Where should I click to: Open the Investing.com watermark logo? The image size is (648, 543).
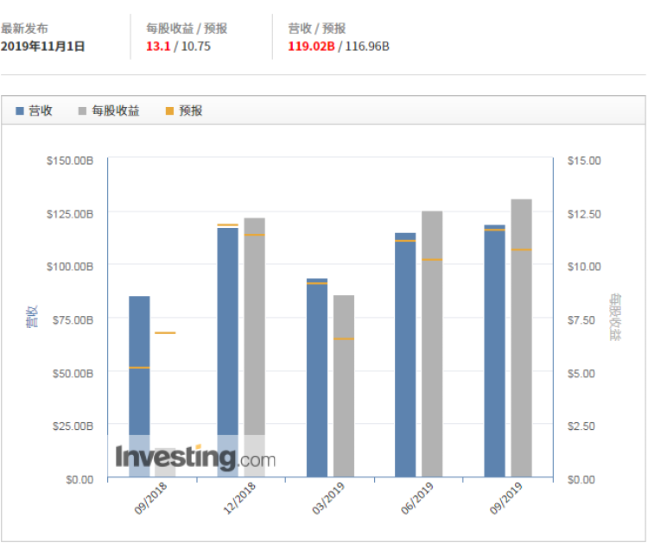point(195,458)
